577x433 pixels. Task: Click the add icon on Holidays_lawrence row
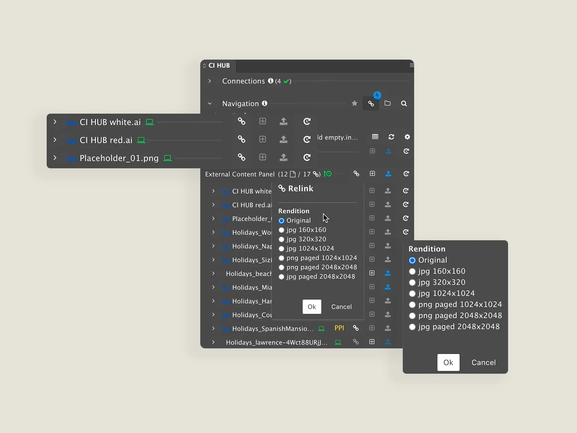click(372, 342)
